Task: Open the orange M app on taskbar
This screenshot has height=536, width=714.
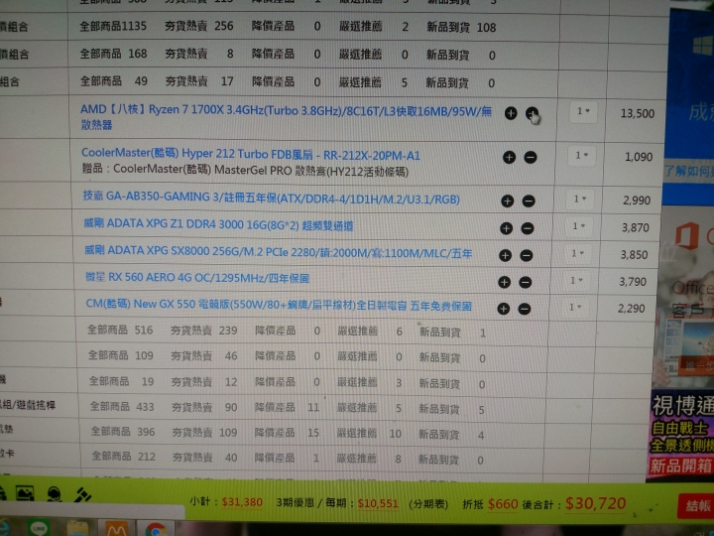Action: [117, 529]
